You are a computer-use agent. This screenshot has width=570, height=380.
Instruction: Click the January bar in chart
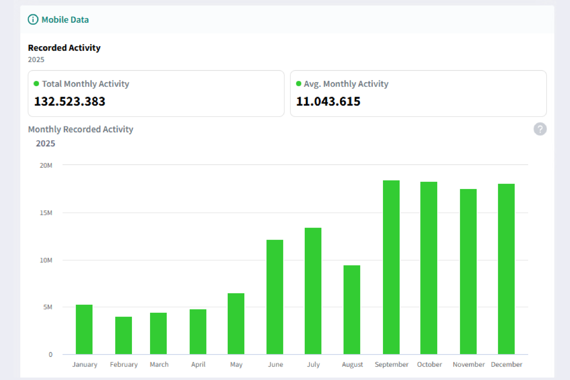[84, 329]
